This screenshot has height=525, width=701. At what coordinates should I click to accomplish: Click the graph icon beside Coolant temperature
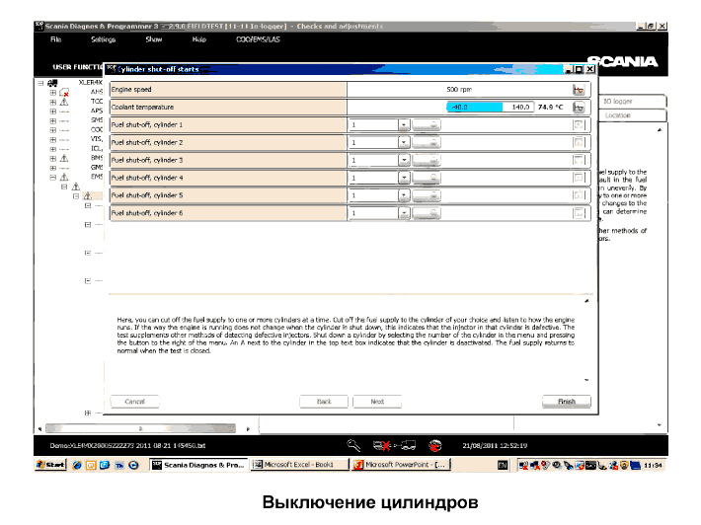click(x=579, y=107)
